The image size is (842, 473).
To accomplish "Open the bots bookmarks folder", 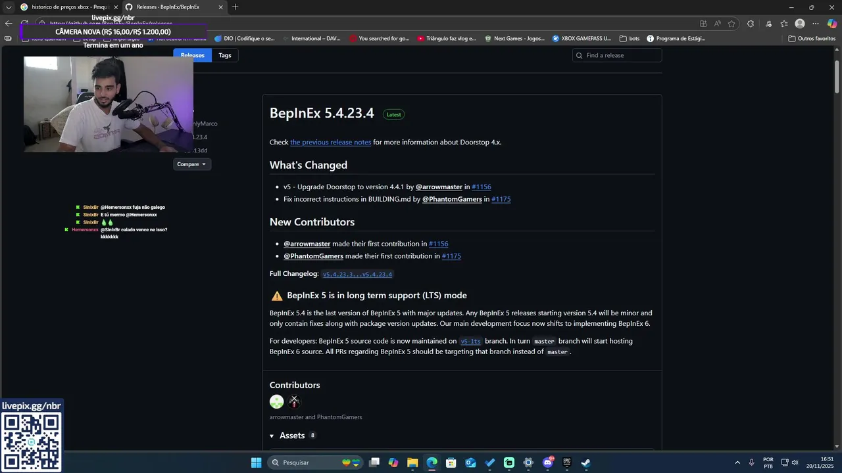I will point(630,38).
